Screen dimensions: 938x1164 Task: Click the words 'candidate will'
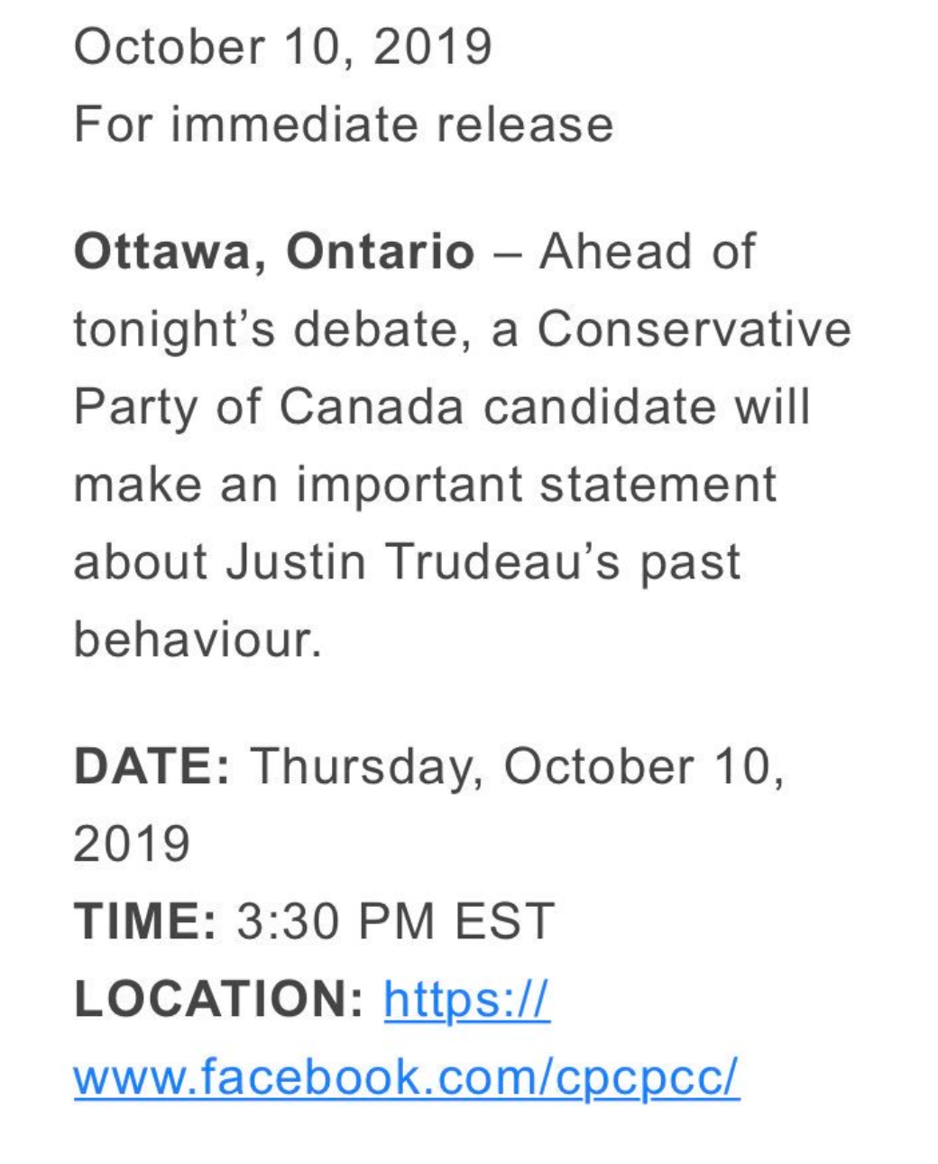(x=647, y=406)
